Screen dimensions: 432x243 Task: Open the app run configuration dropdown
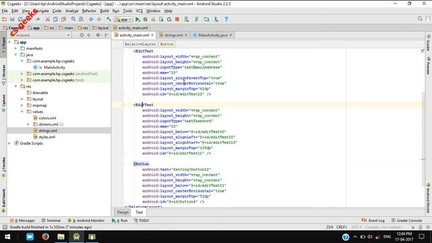tap(124, 20)
